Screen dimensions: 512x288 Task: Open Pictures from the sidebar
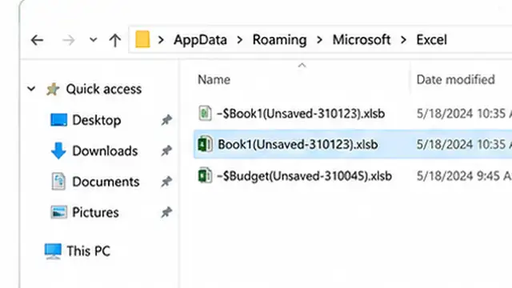point(95,212)
